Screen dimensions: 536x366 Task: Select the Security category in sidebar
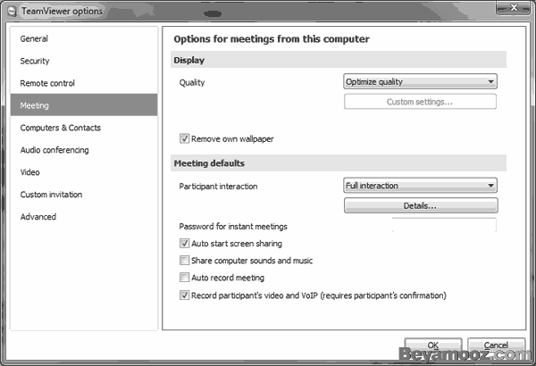35,62
